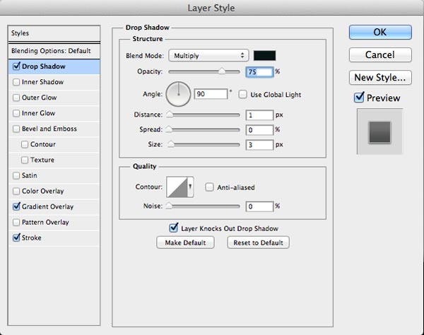Click the Distance slider handle
The width and height of the screenshot is (424, 335).
tap(170, 114)
